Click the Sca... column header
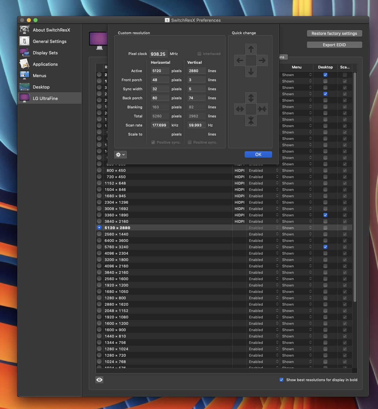 (x=345, y=67)
